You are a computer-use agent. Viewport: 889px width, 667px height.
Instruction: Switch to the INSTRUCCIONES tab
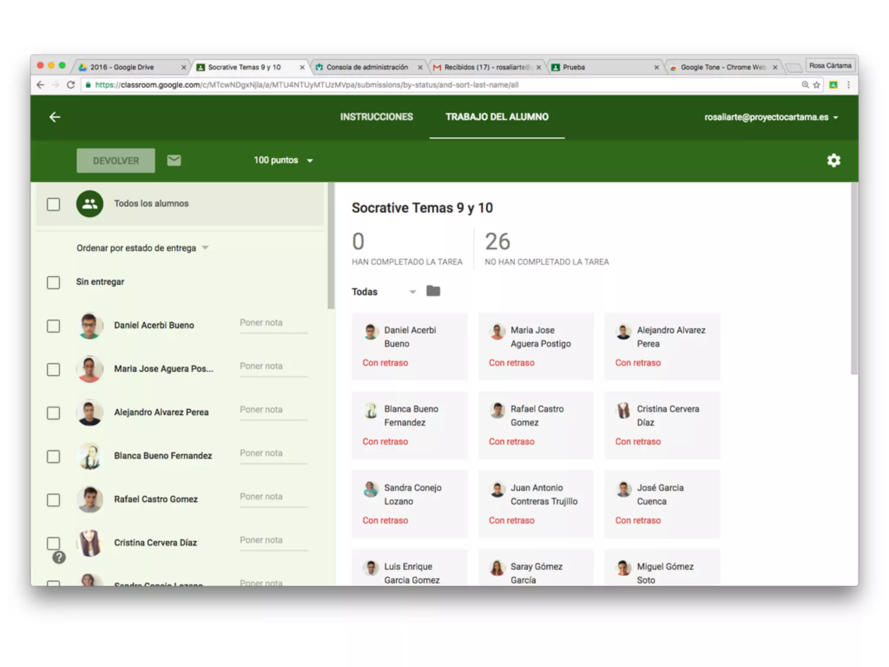376,117
